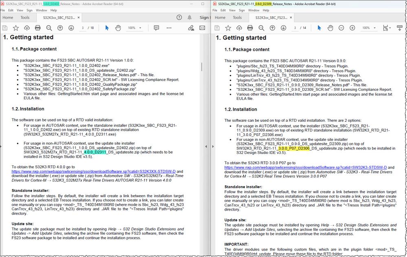This screenshot has height=257, width=407.
Task: Open Help menu in right Acrobat window
Action: (266, 10)
